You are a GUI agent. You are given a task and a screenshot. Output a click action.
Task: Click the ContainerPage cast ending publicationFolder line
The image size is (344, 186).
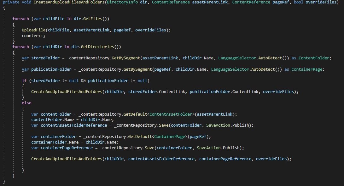tap(308, 69)
